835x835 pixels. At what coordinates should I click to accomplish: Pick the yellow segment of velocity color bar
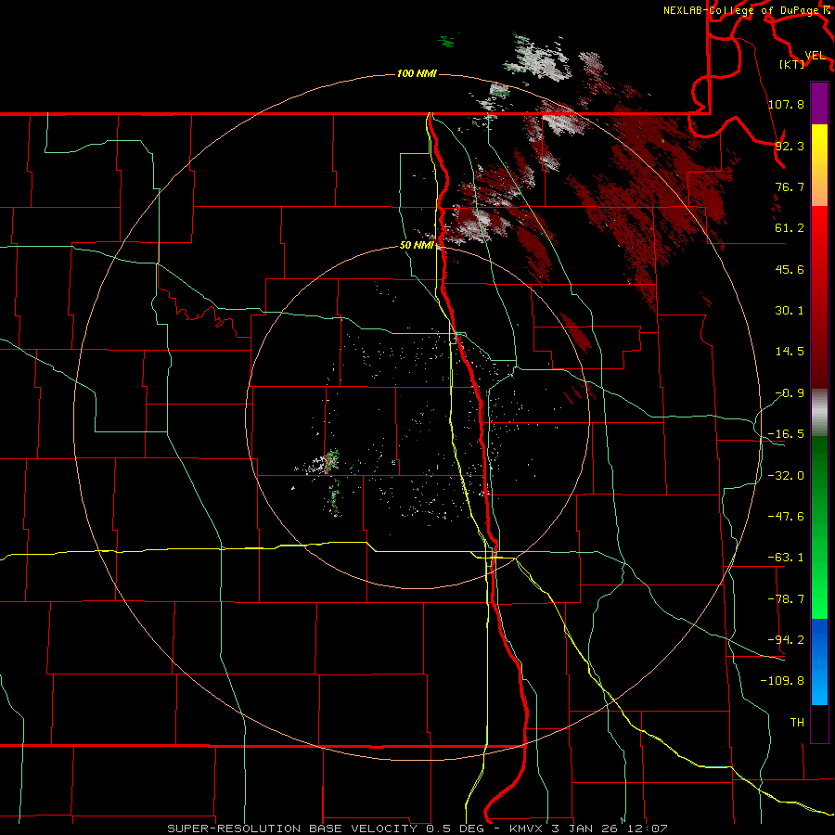pos(819,165)
